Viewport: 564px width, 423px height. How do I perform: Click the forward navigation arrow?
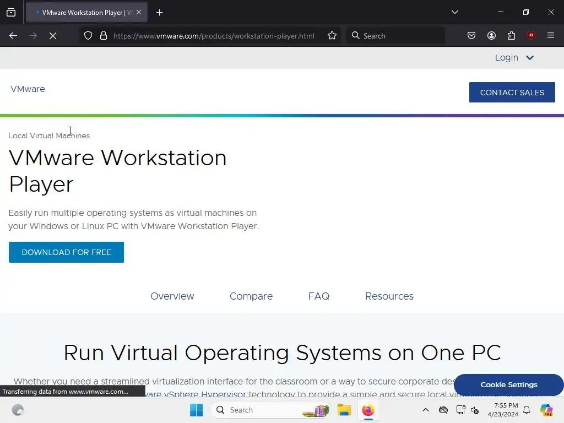click(33, 36)
